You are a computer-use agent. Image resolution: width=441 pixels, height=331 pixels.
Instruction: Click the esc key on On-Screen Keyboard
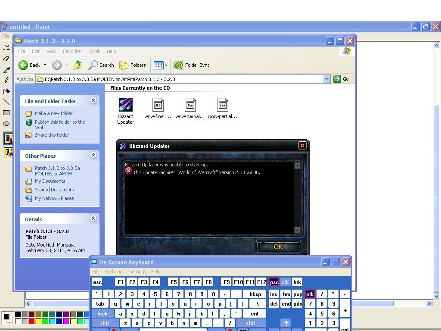[97, 282]
